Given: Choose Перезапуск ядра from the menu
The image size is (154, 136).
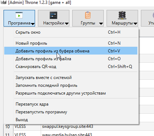Looking at the screenshot, I should tap(71, 104).
